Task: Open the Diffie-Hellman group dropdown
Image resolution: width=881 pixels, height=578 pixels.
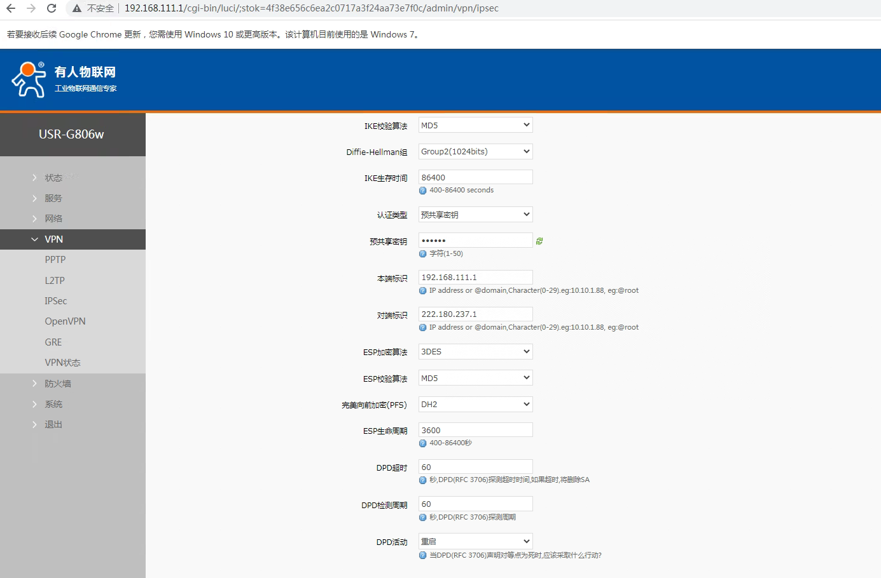Action: [x=475, y=151]
